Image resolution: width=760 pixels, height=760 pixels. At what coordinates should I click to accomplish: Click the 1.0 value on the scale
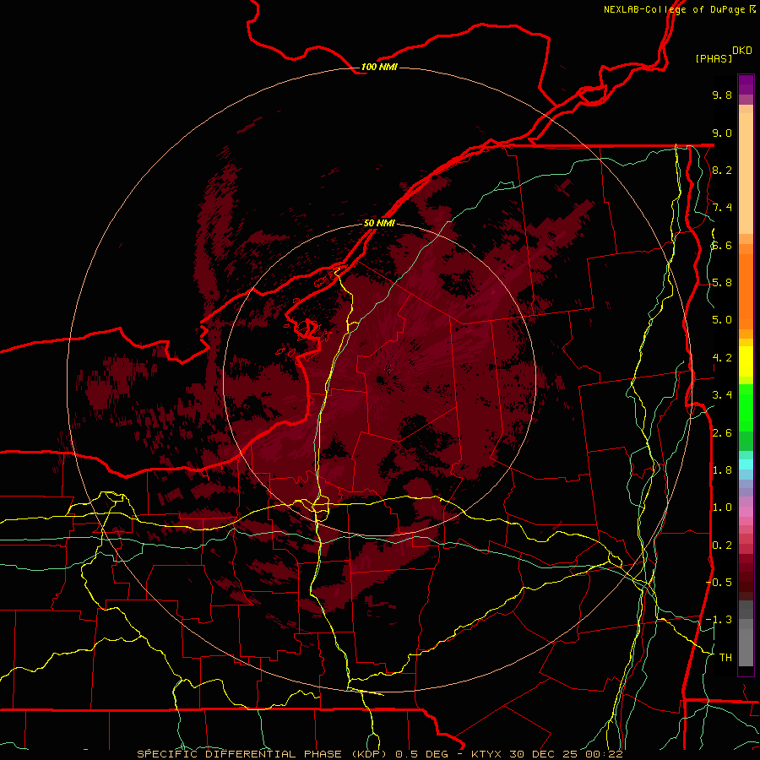point(722,508)
